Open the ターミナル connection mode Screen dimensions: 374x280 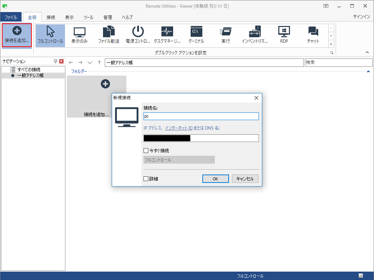[196, 35]
